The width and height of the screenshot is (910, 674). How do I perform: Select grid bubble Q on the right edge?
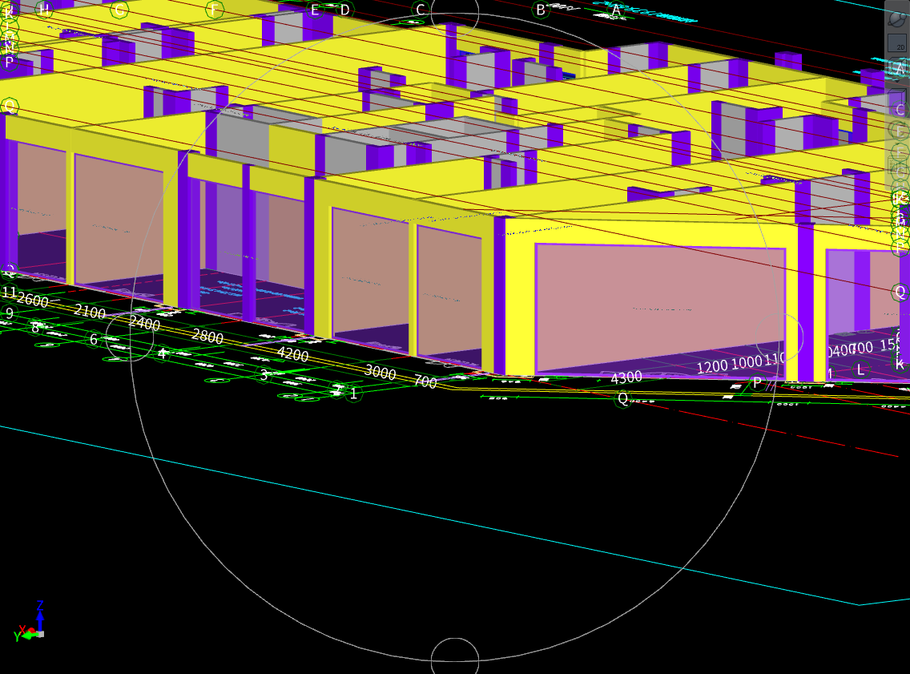900,292
